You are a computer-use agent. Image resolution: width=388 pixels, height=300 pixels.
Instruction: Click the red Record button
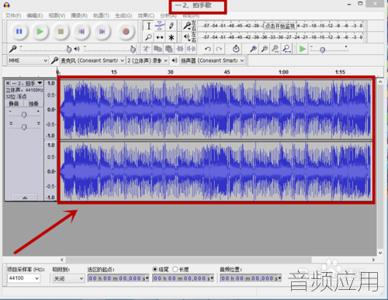tap(126, 32)
